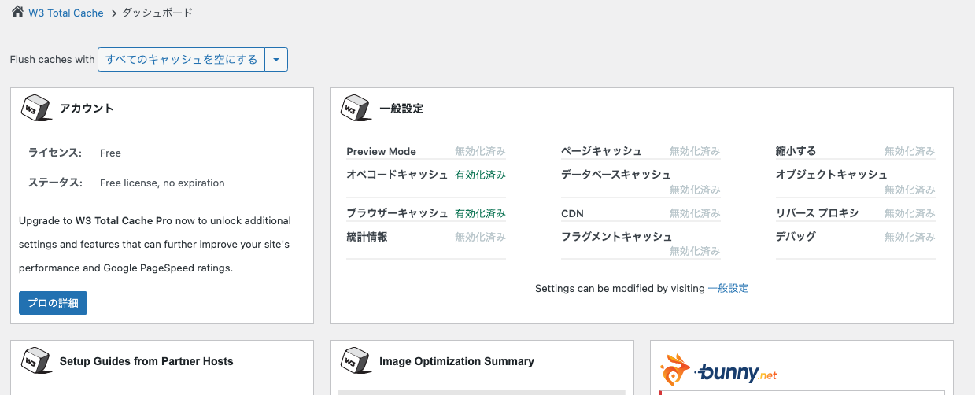Open the 一般設定 settings link
Image resolution: width=975 pixels, height=395 pixels.
pos(728,289)
